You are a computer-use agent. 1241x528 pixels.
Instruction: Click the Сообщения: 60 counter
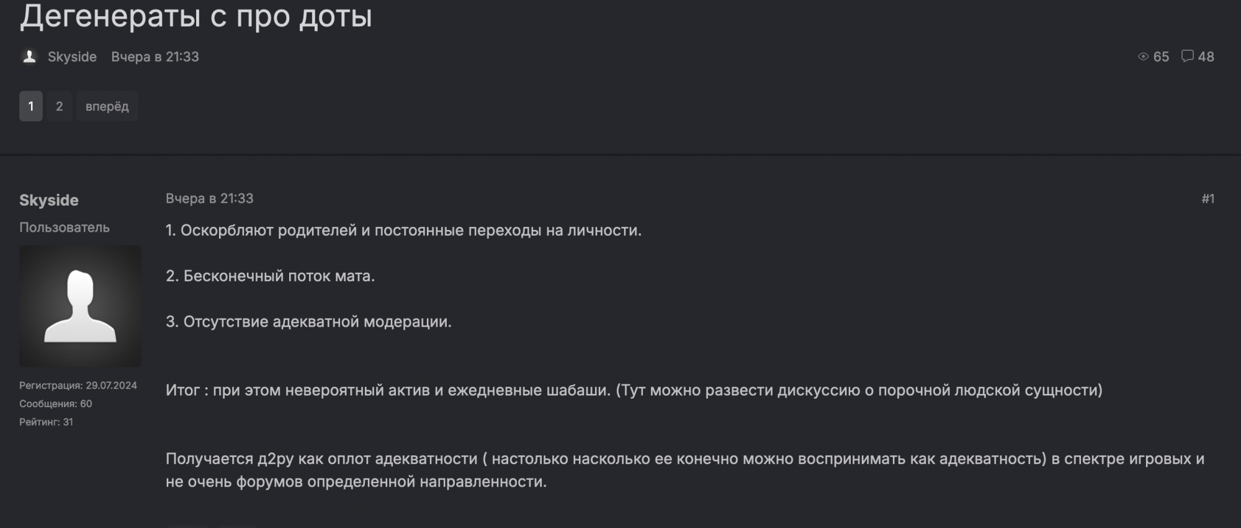[x=55, y=403]
